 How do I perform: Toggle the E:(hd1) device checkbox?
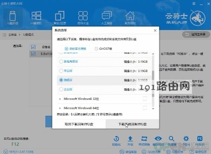coord(33,54)
